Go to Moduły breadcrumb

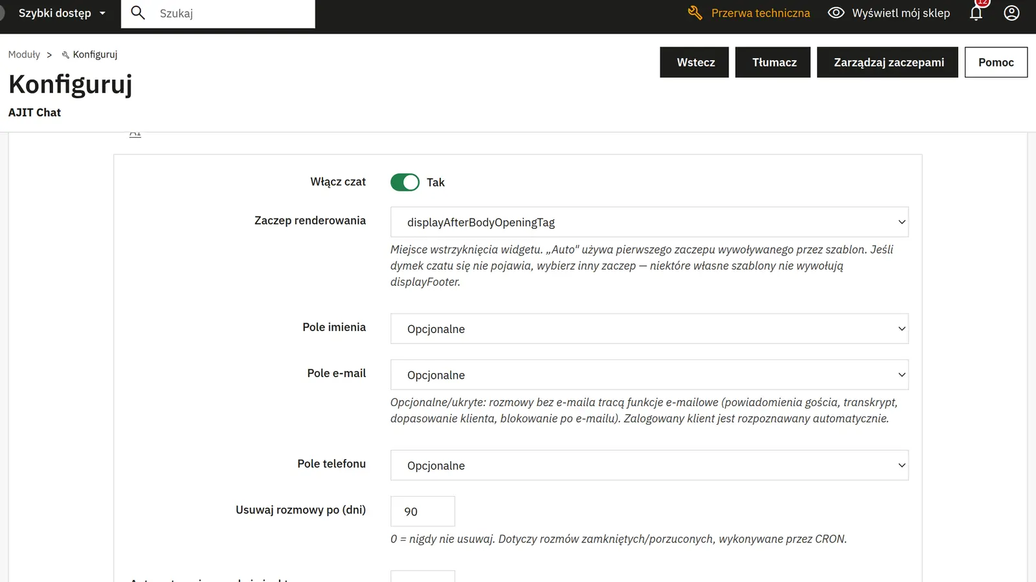pos(24,54)
